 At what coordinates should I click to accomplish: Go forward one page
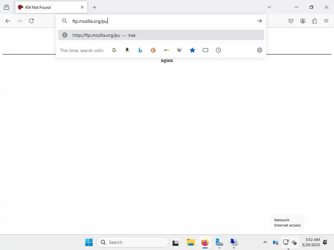coord(19,21)
